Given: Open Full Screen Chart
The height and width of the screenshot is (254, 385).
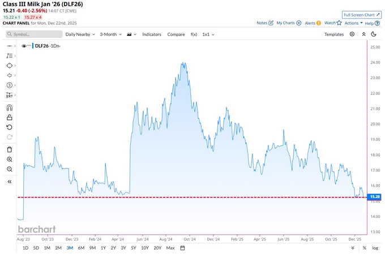Looking at the screenshot, I should [x=362, y=15].
